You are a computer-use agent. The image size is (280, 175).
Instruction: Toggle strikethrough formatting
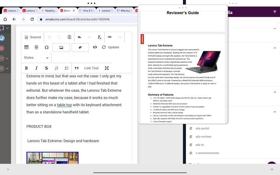tap(46, 68)
